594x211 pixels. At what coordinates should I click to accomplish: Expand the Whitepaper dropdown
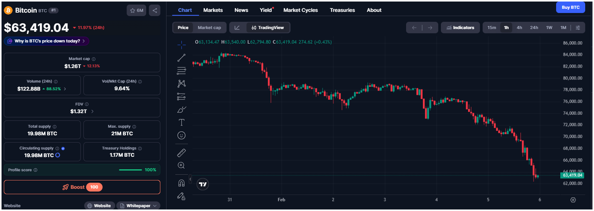[138, 206]
